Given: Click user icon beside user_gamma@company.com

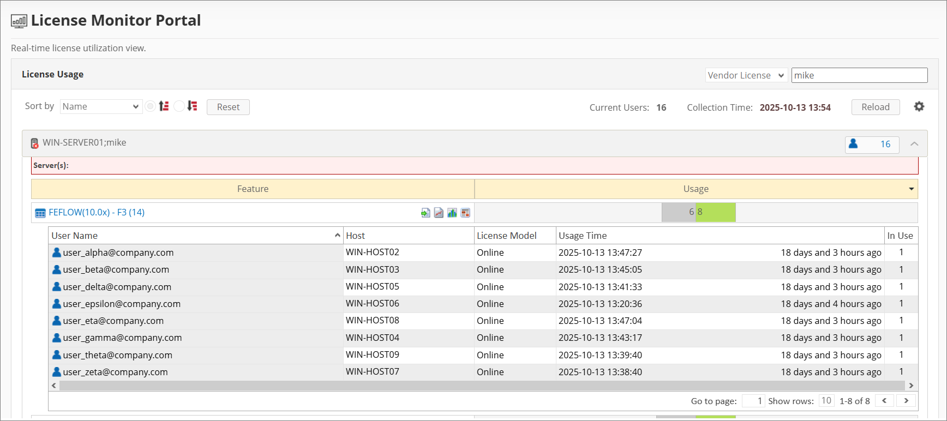Looking at the screenshot, I should (57, 338).
